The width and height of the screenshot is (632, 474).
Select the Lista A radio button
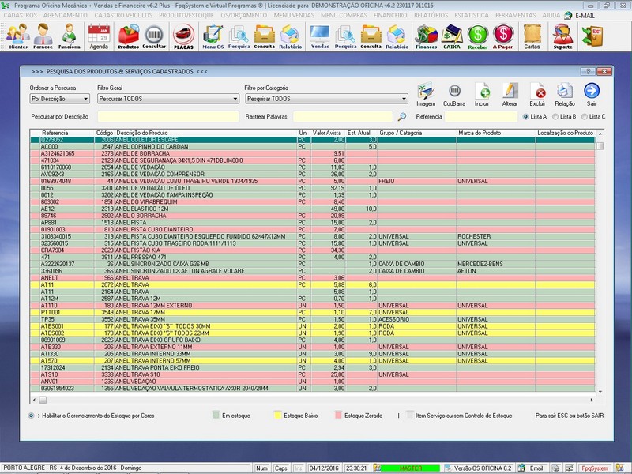point(525,117)
